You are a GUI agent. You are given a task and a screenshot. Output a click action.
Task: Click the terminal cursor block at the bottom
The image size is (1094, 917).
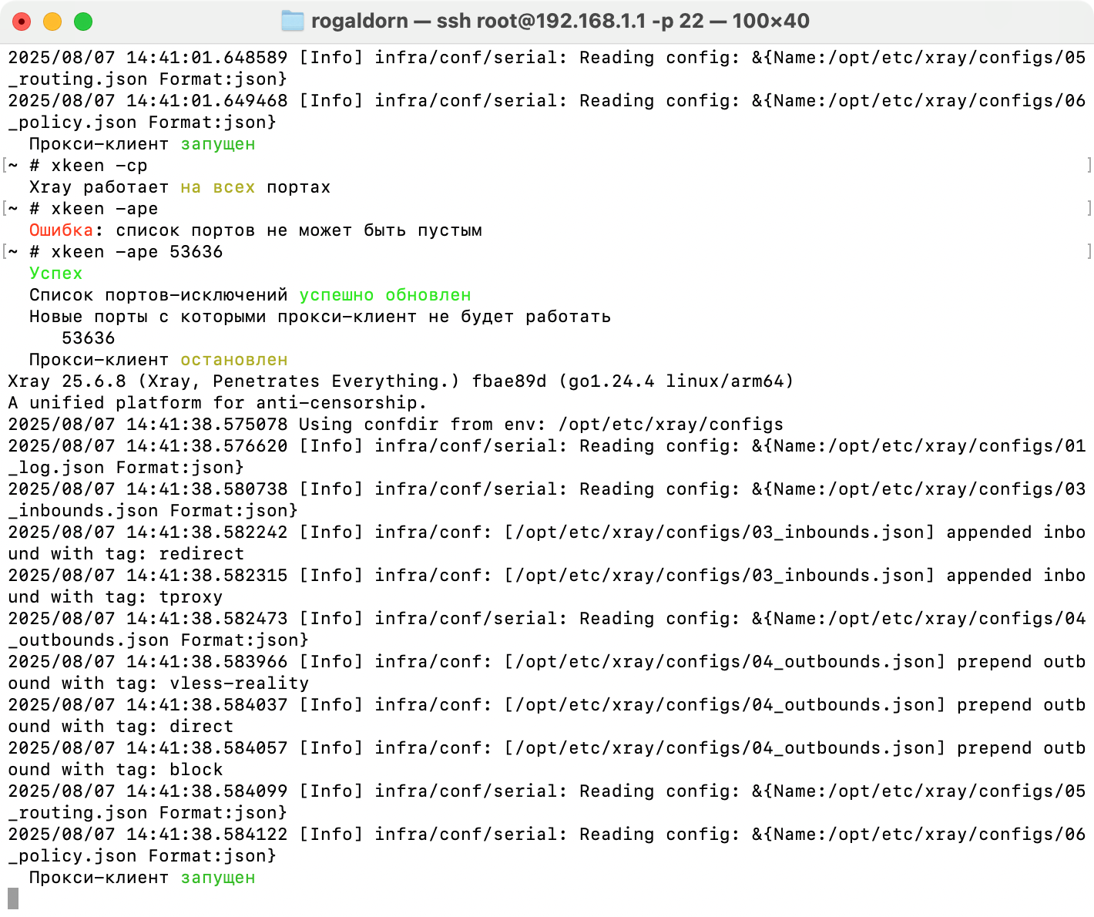[13, 898]
